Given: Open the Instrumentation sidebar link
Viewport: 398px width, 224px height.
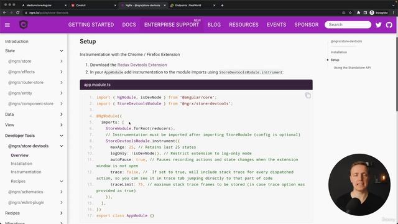Looking at the screenshot, I should [x=26, y=172].
